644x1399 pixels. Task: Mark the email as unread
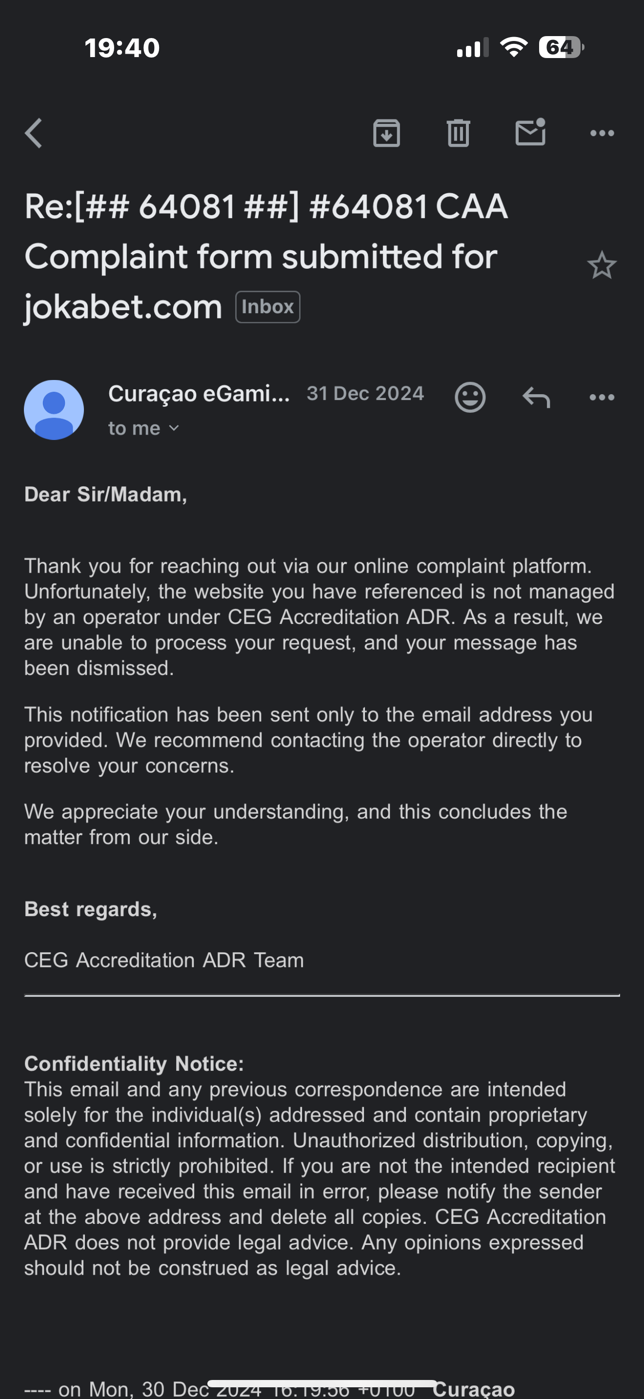point(530,133)
